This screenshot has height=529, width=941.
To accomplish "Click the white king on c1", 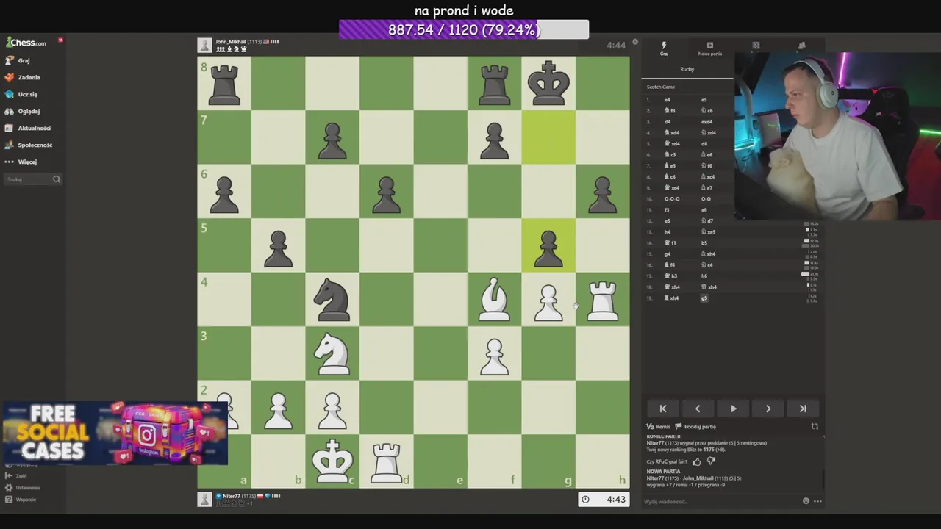I will tap(332, 461).
